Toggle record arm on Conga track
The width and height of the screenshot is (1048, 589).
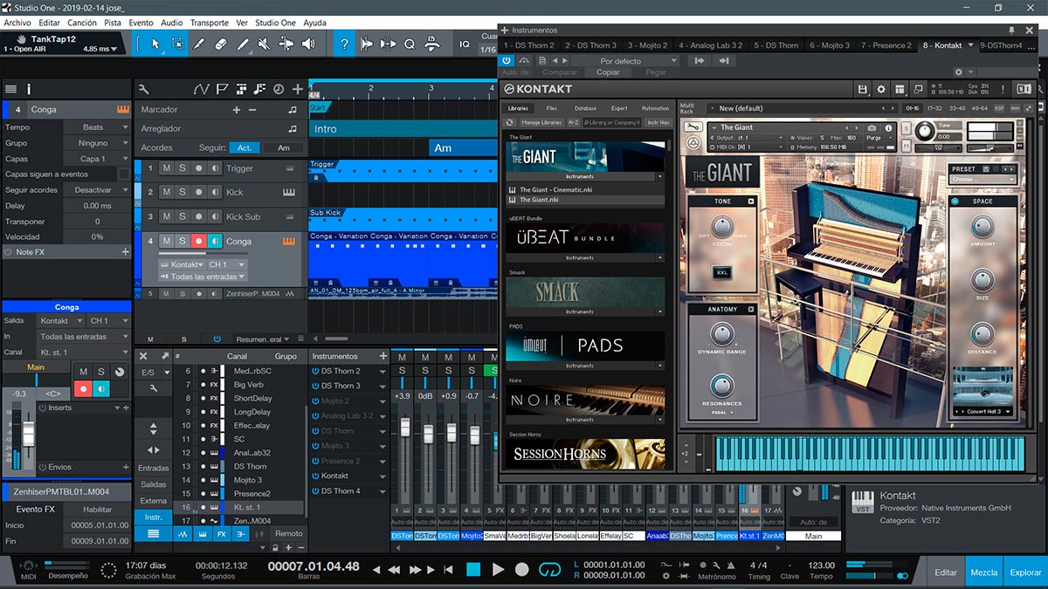tap(198, 241)
